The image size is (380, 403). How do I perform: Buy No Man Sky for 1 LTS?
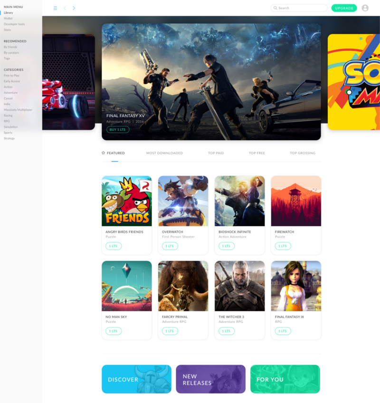tap(114, 331)
